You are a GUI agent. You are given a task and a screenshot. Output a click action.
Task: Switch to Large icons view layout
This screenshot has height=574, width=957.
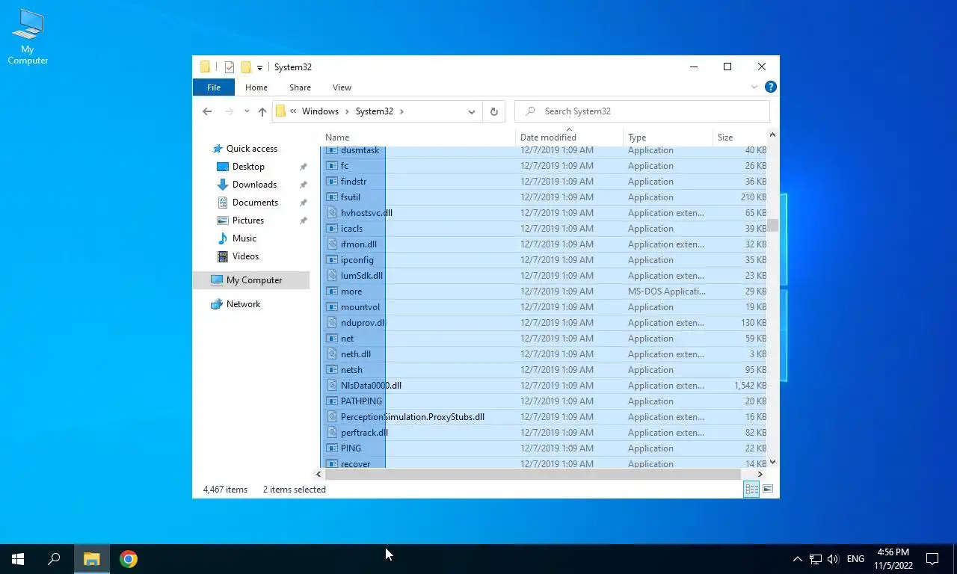[767, 490]
